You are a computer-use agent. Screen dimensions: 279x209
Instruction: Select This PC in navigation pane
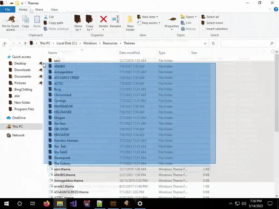17,127
